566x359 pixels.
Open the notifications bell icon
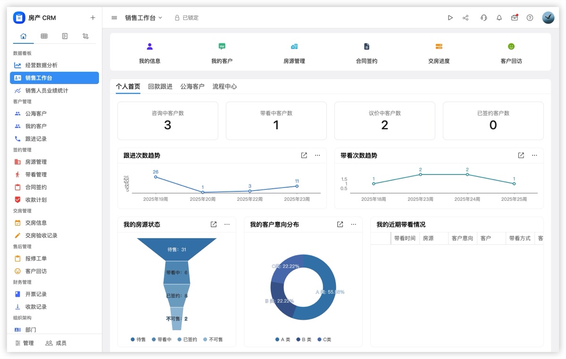[499, 18]
